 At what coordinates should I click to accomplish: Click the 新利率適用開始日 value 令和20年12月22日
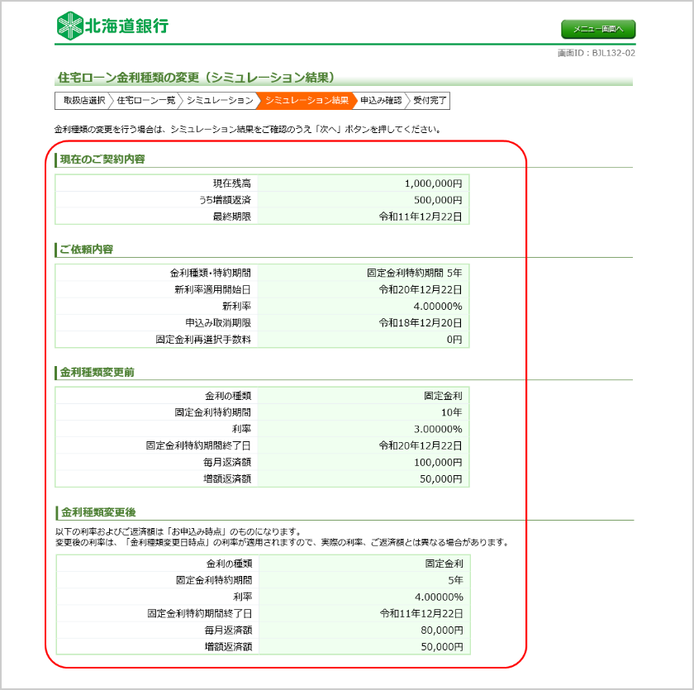(x=421, y=289)
